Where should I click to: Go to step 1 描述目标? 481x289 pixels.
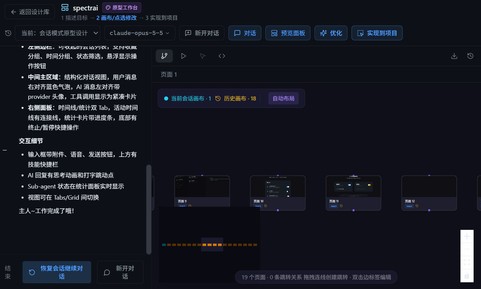click(74, 18)
